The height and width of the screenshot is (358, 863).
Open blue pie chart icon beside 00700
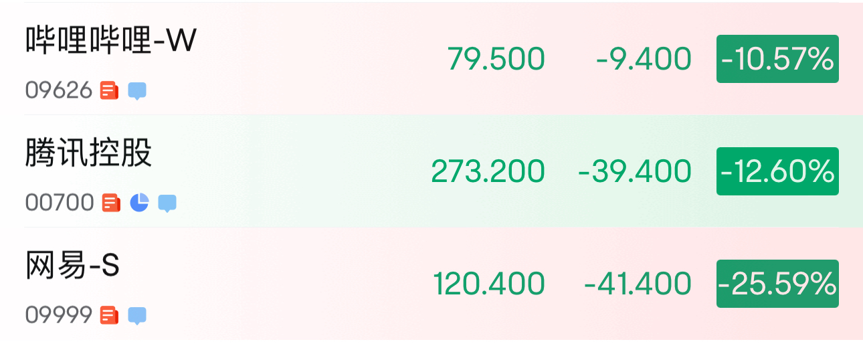139,202
